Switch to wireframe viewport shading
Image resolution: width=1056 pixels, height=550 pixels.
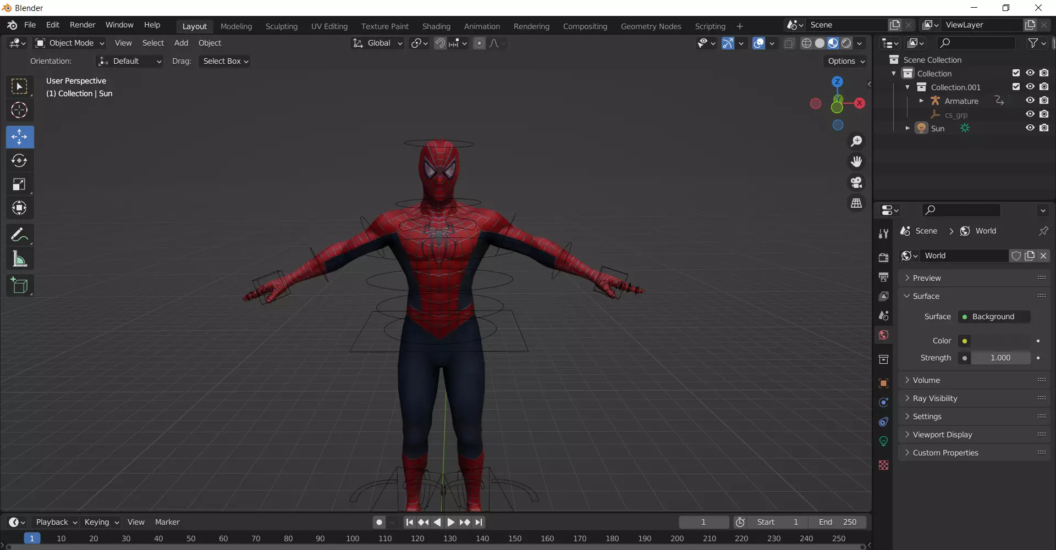click(x=806, y=43)
